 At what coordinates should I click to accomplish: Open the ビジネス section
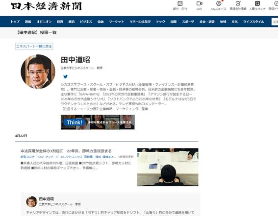click(x=86, y=22)
